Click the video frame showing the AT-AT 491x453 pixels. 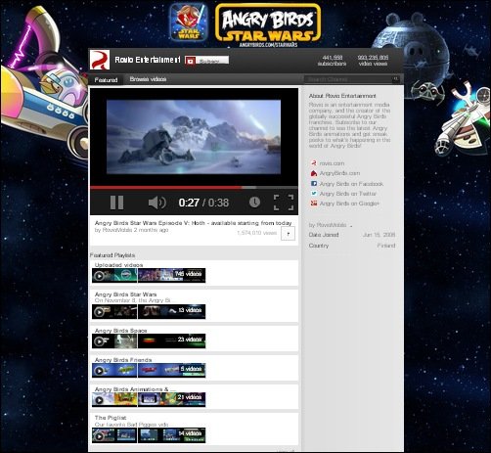click(x=194, y=137)
